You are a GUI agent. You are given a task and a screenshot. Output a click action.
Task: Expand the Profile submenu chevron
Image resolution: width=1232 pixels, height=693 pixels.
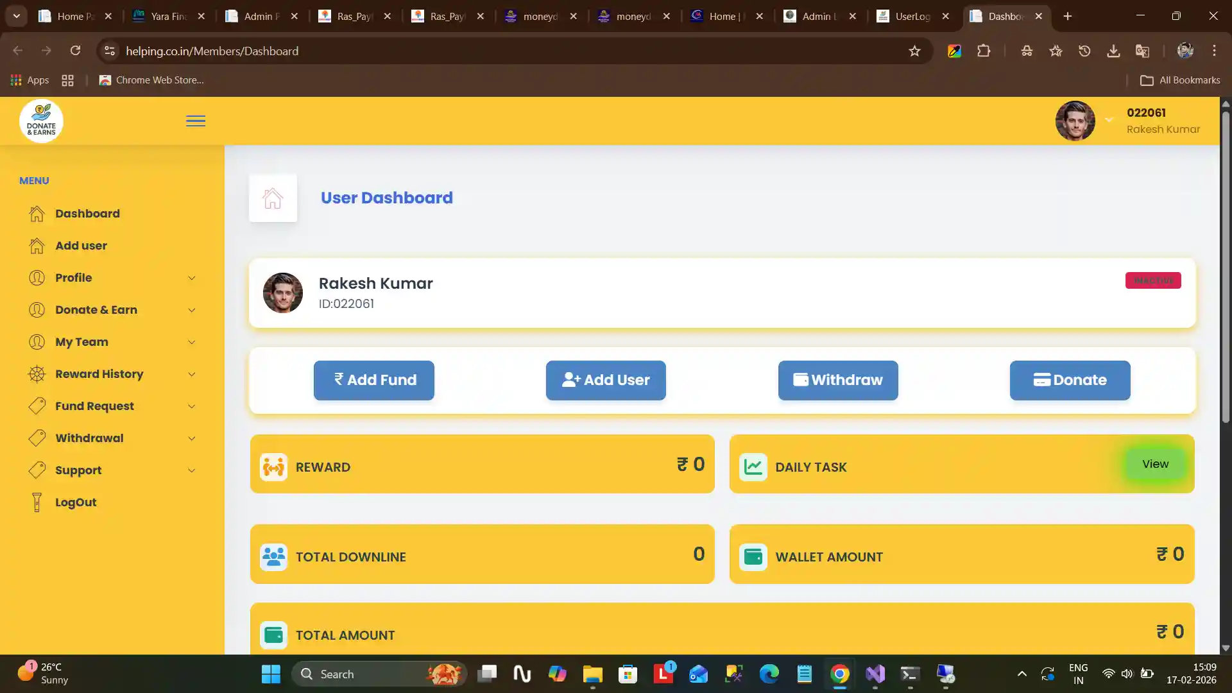pyautogui.click(x=191, y=278)
